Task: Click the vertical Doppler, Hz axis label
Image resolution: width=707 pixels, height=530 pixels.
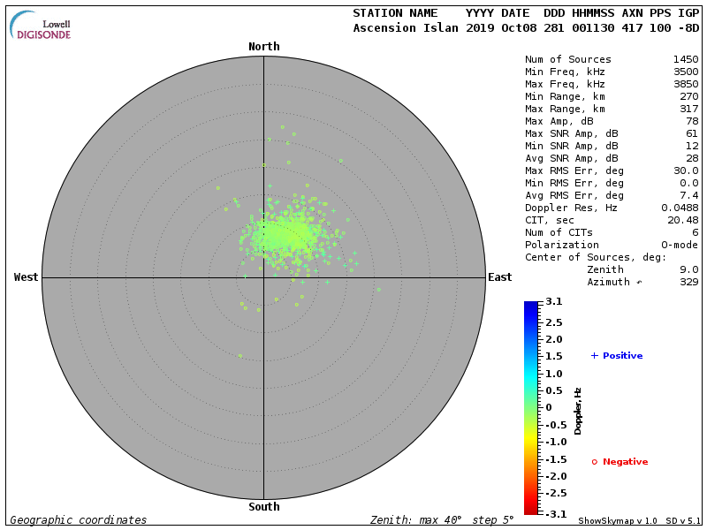Action: click(x=578, y=410)
